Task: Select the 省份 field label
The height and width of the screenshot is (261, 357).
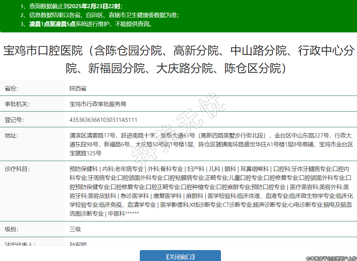Action: coord(12,89)
